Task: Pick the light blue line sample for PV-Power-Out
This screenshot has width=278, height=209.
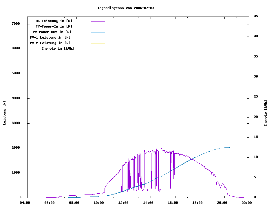Action: tap(98, 33)
